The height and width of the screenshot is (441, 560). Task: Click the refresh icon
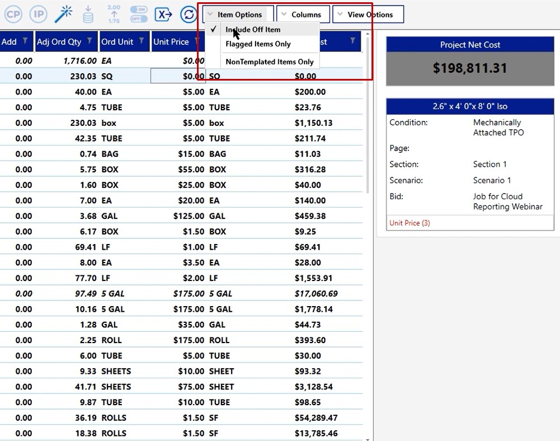click(x=189, y=14)
